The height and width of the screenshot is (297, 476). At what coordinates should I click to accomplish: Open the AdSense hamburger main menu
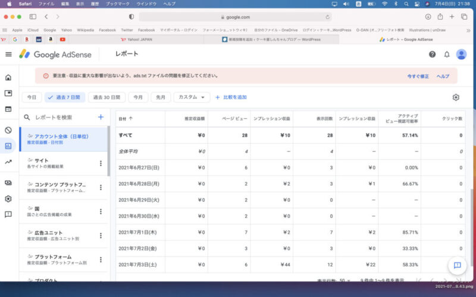point(8,54)
